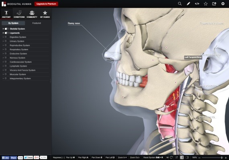229x160 pixels.
Task: Click the red dot on the mandible
Action: tap(176, 82)
